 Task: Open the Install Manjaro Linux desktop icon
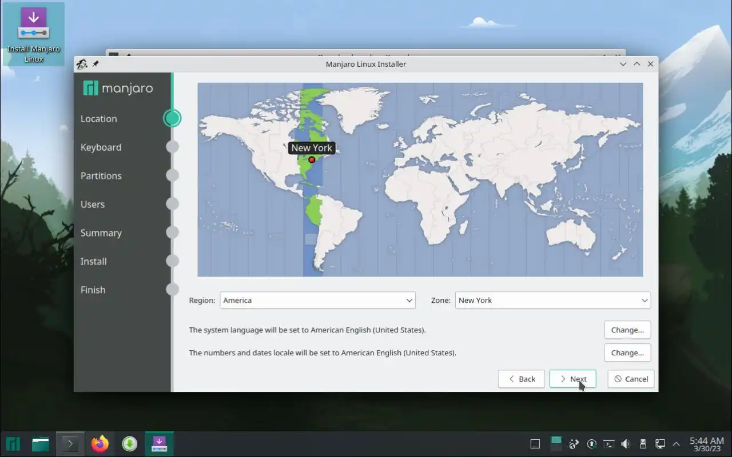[x=33, y=34]
